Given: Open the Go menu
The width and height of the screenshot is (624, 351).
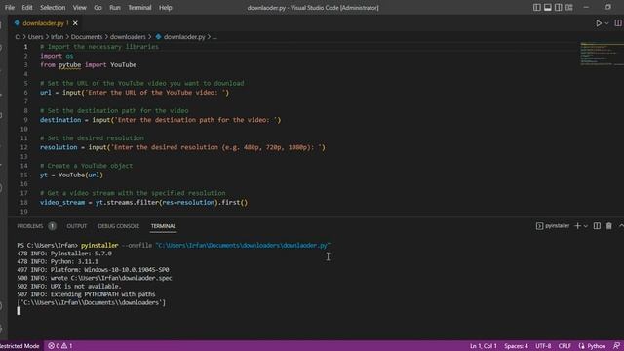Looking at the screenshot, I should point(97,8).
